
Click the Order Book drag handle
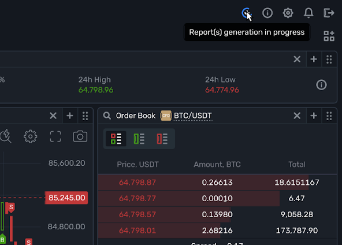[329, 116]
